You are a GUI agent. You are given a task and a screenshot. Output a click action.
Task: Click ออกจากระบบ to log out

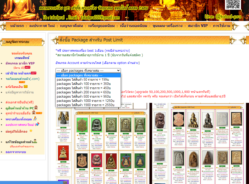(x=16, y=152)
